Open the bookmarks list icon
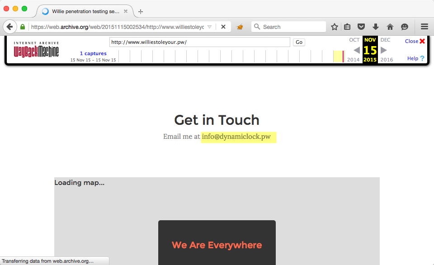 347,27
